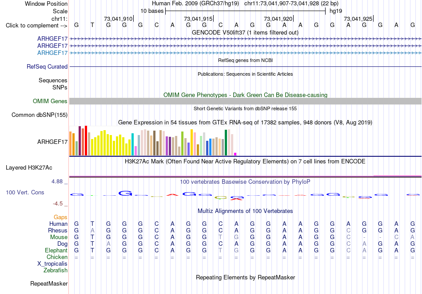Screen dimensions: 422x294
Task: Click 'Short Genetic Variants from dbSNP release 155'
Action: pos(245,108)
